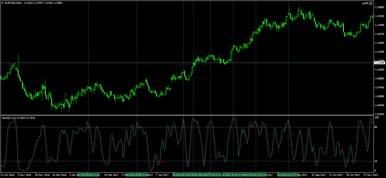Click the 100 value on stochastic scale

pyautogui.click(x=376, y=118)
